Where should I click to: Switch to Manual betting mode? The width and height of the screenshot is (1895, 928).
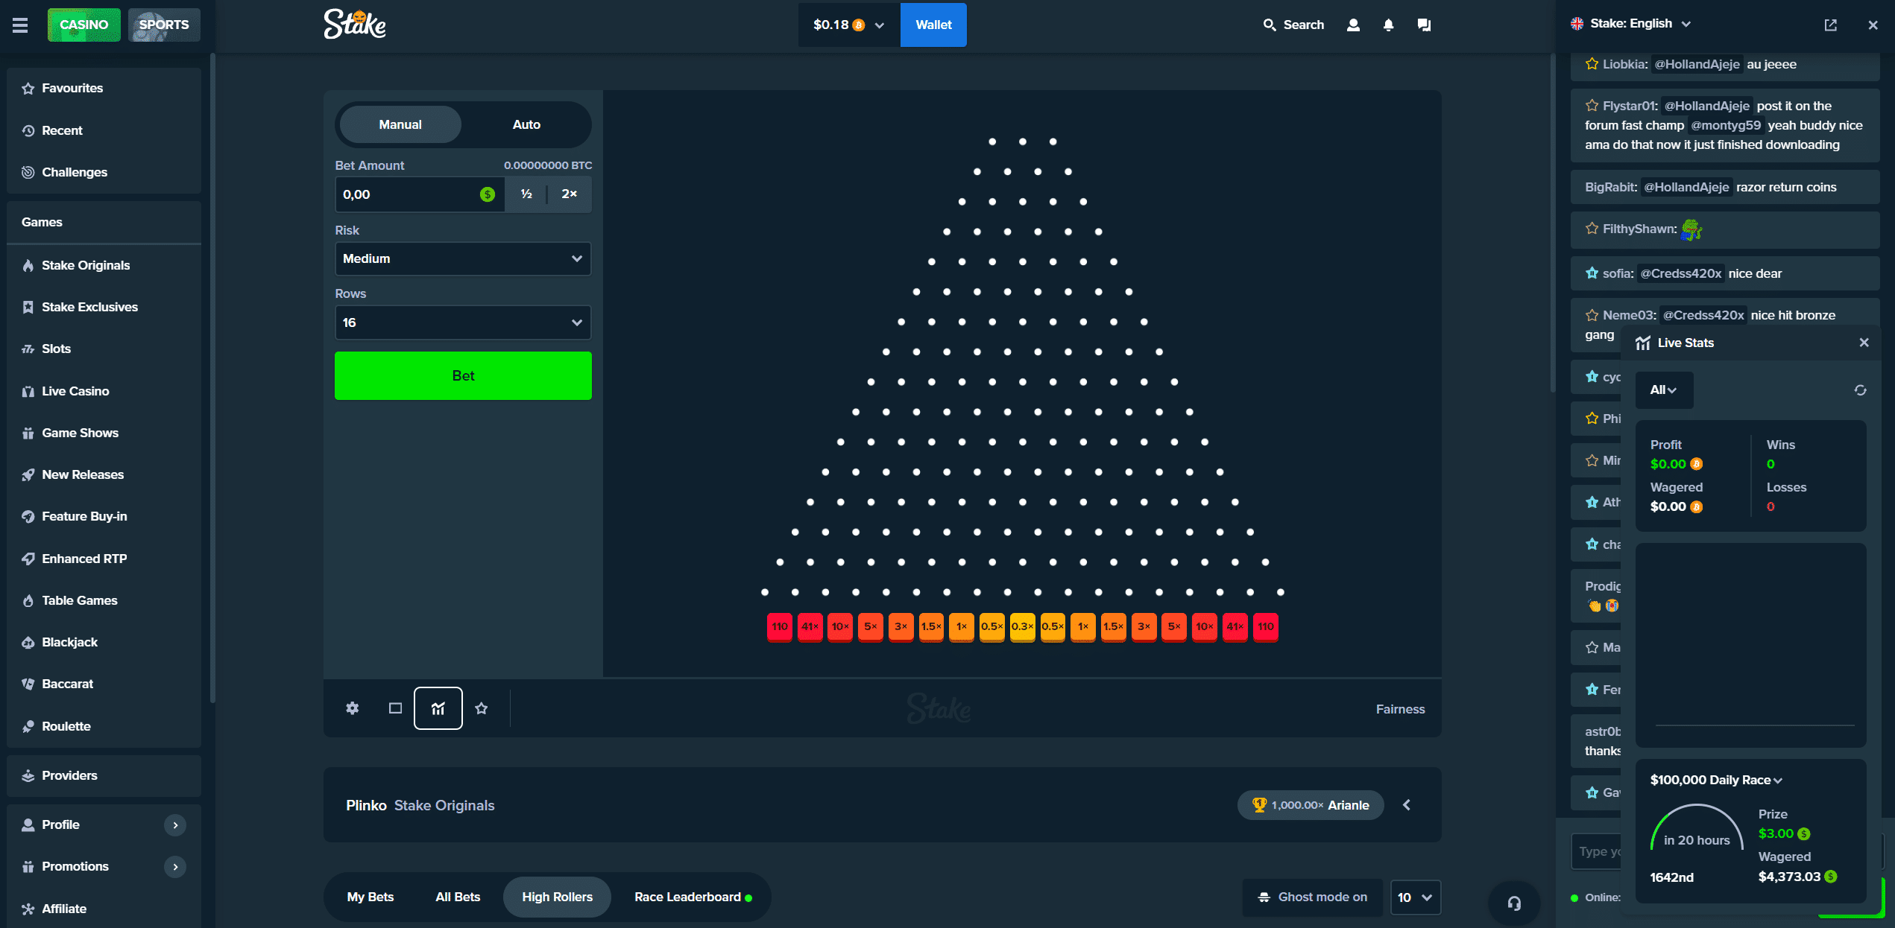[x=400, y=124]
